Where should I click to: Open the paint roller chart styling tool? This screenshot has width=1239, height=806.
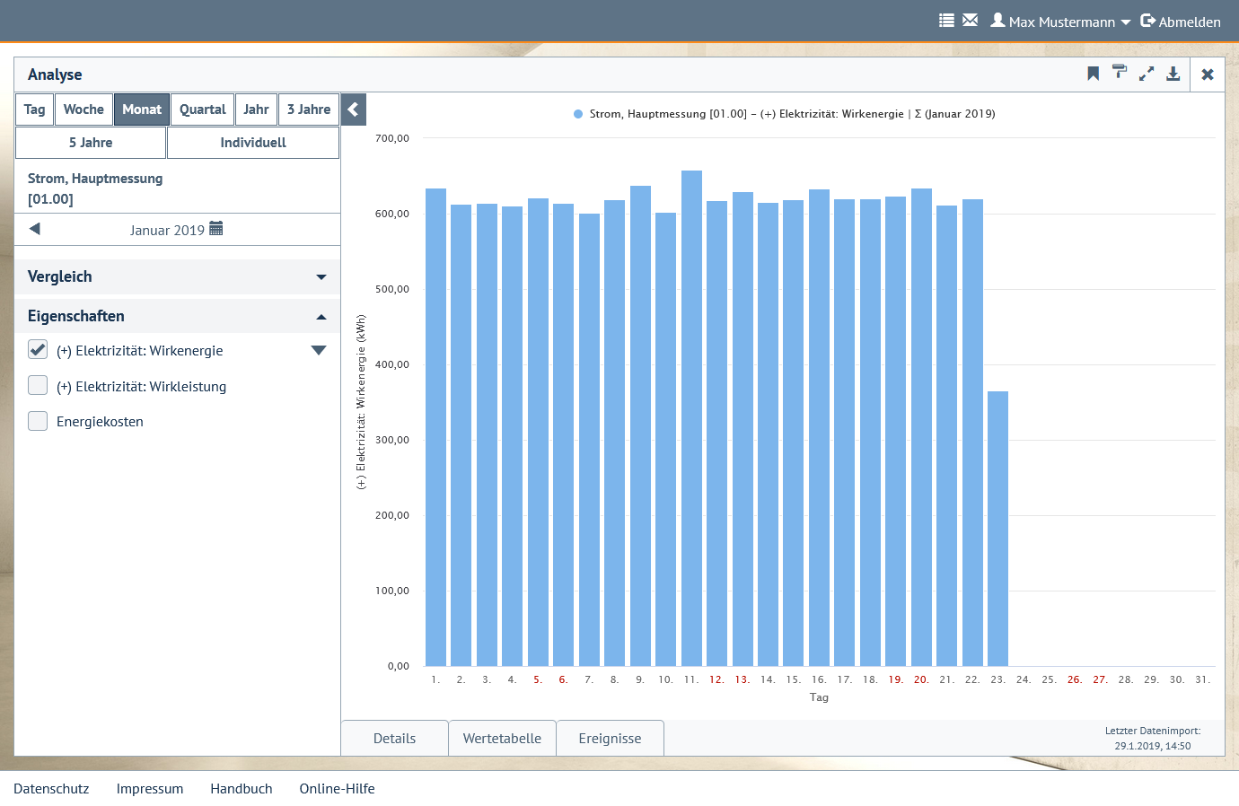pos(1119,73)
